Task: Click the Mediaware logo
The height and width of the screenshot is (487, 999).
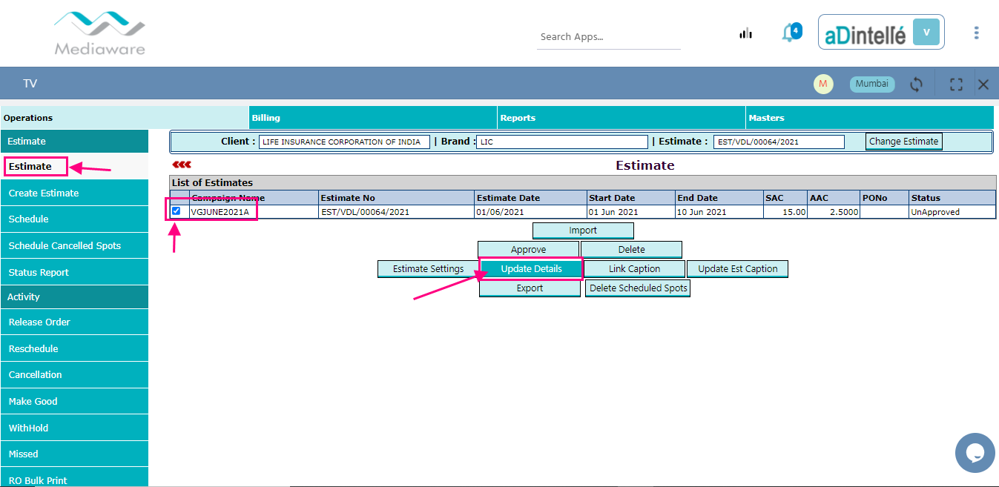Action: 99,33
